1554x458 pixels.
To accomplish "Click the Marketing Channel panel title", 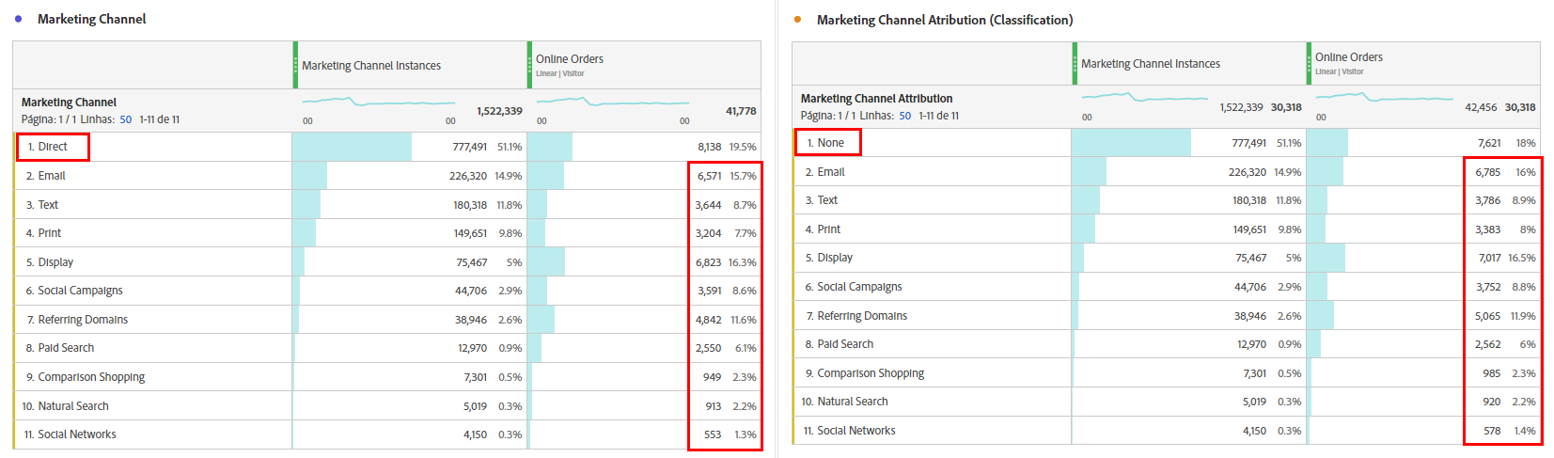I will pos(91,19).
